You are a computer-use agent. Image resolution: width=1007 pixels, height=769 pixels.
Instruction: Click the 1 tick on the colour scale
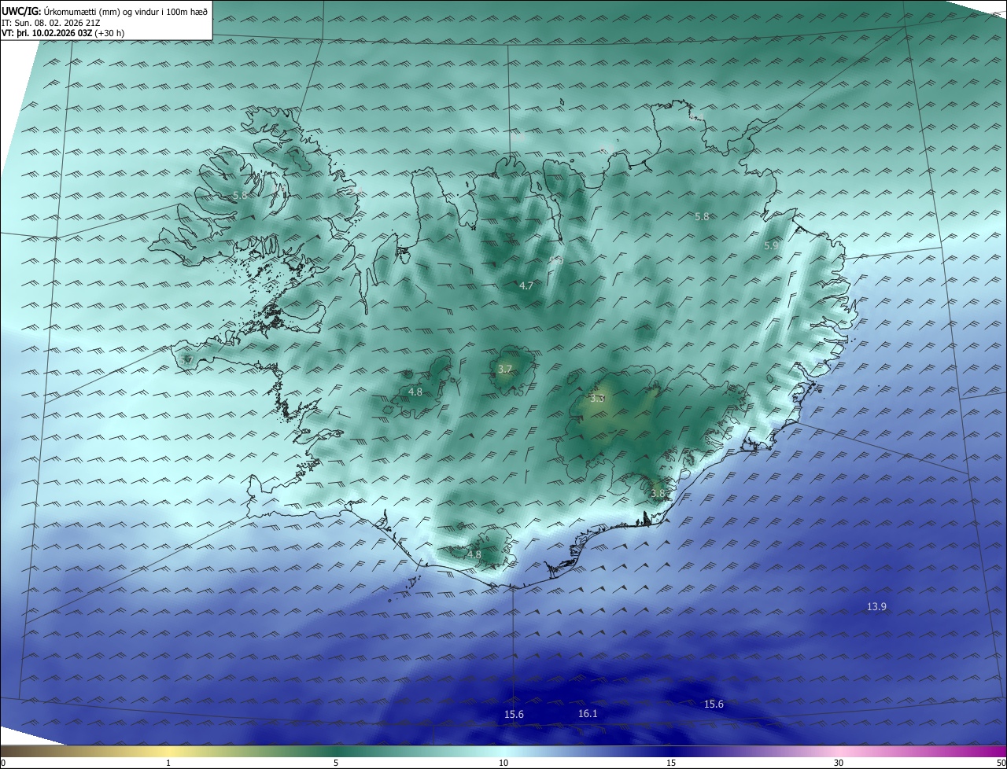(x=168, y=763)
